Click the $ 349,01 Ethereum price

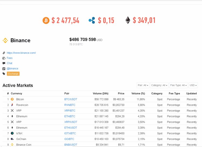(x=144, y=20)
